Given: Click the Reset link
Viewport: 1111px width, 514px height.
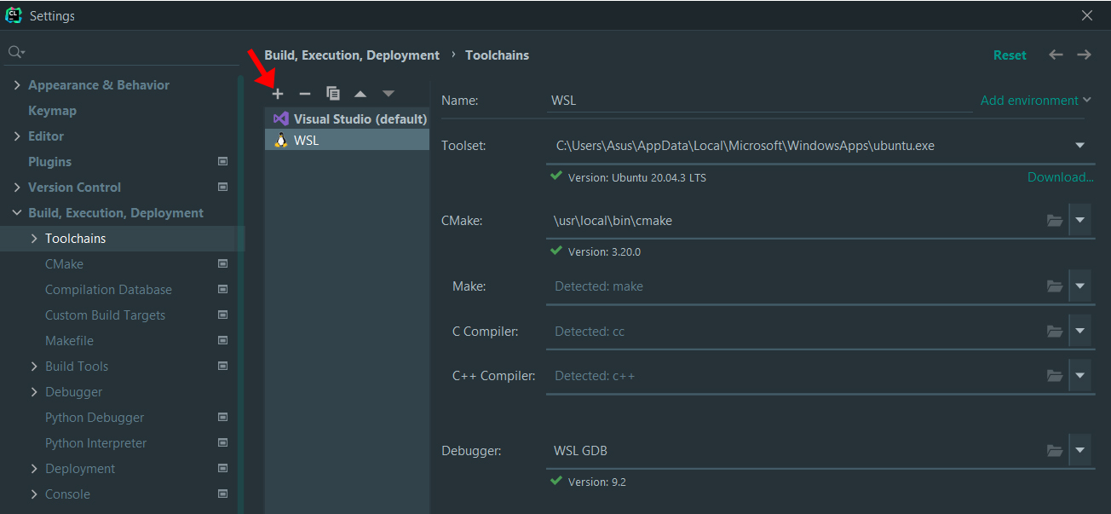Looking at the screenshot, I should point(1010,55).
